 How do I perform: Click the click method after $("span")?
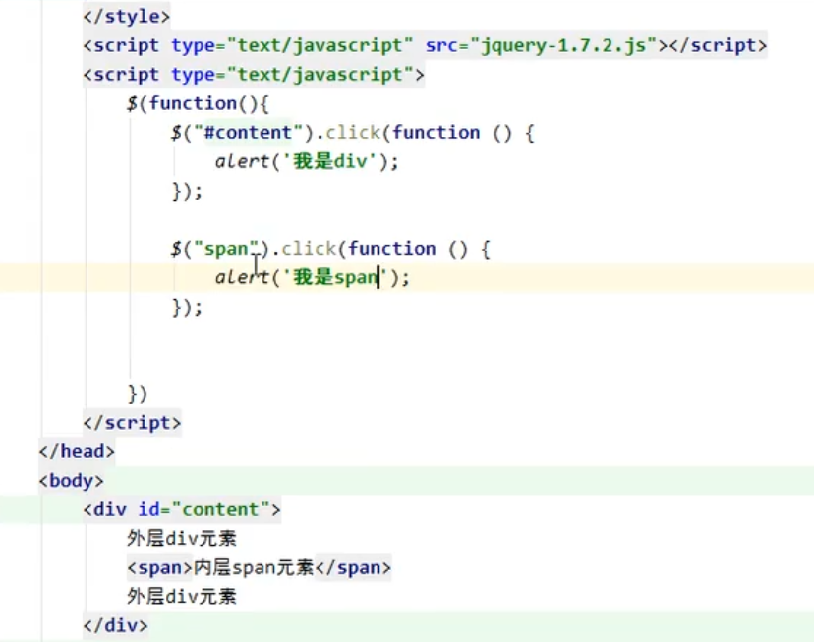[x=309, y=249]
